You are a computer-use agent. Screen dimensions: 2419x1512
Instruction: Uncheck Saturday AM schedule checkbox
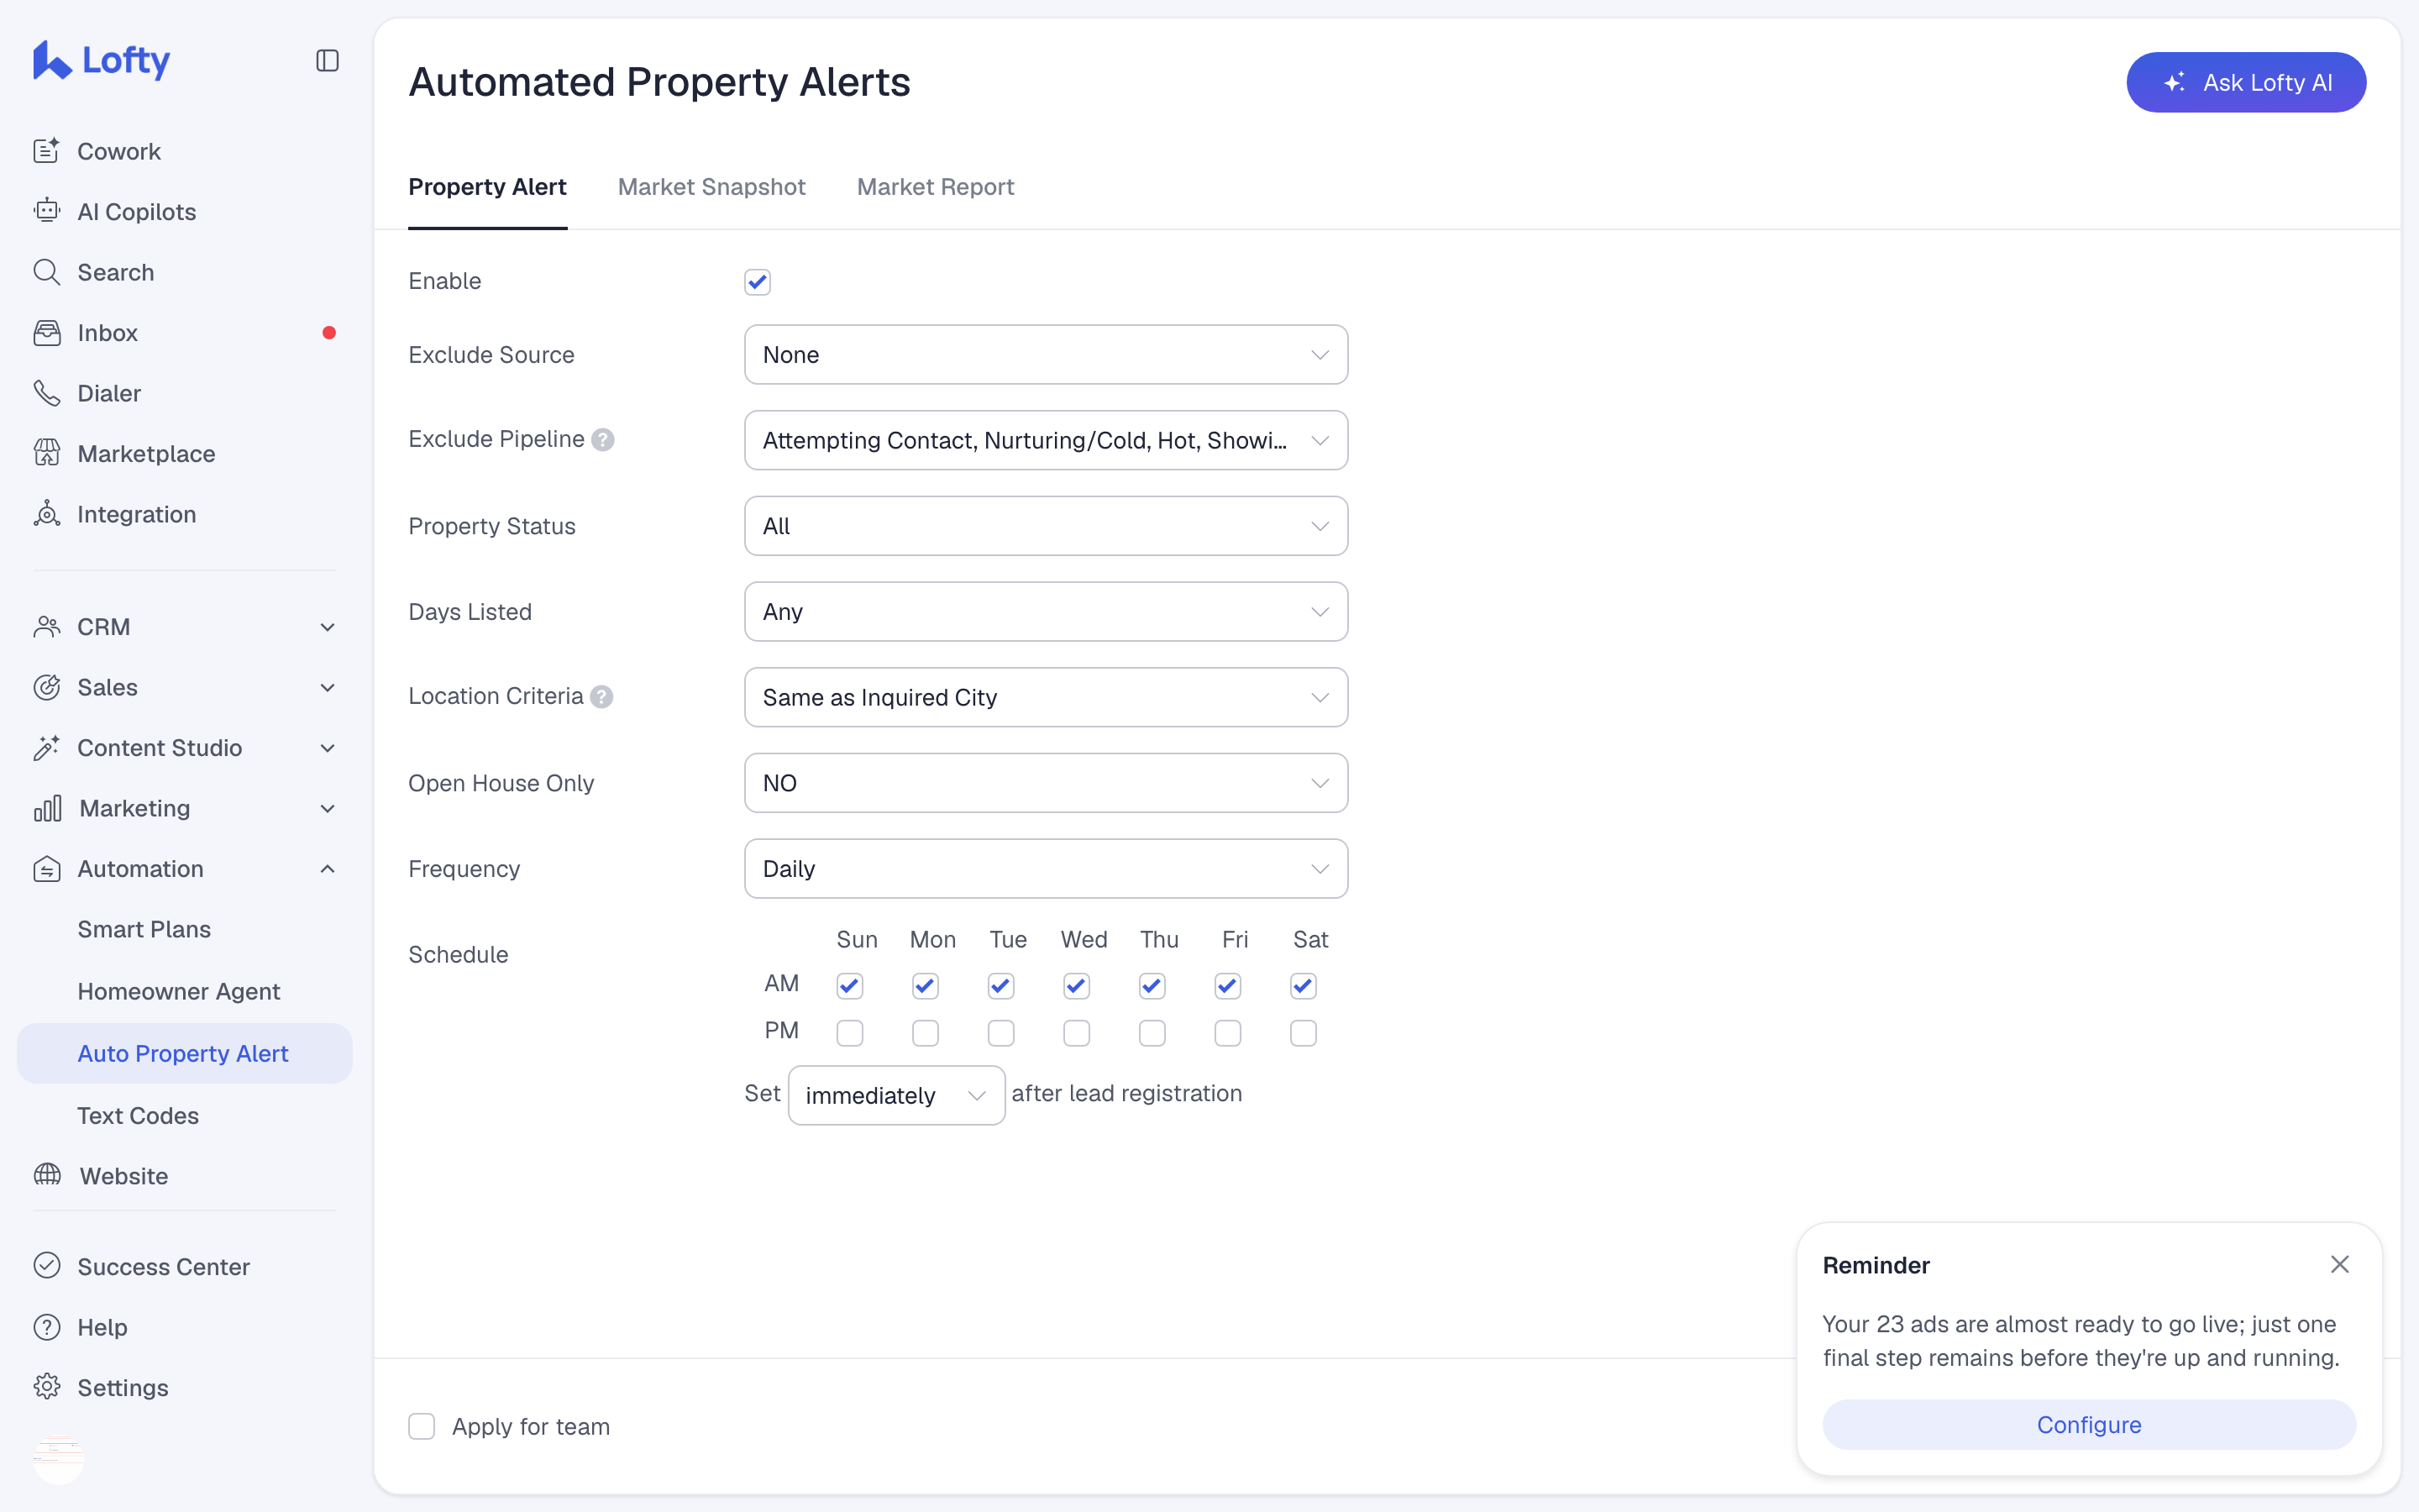1304,986
